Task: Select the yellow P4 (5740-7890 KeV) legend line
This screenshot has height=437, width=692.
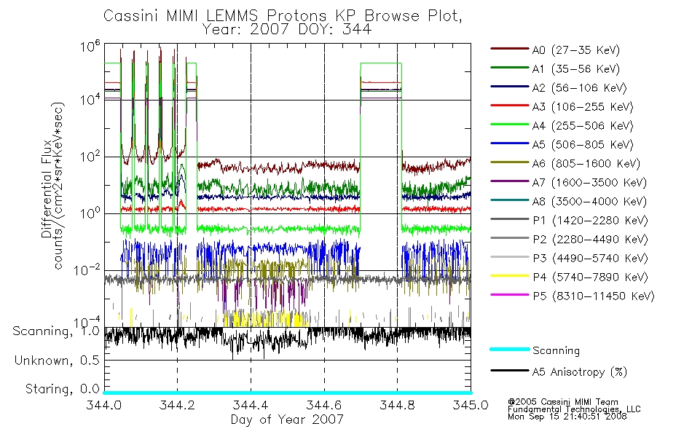Action: pos(510,276)
